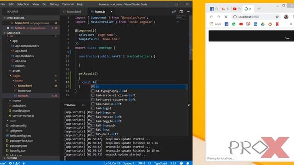The height and width of the screenshot is (165, 294).
Task: Select the 'le' autocomplete suggestion
Action: coord(139,87)
